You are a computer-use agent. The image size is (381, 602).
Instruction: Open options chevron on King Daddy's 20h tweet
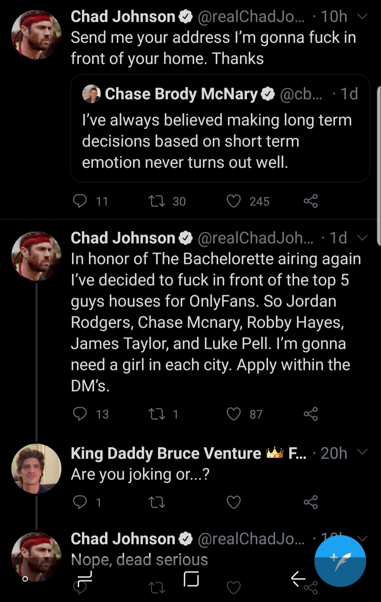pyautogui.click(x=362, y=452)
